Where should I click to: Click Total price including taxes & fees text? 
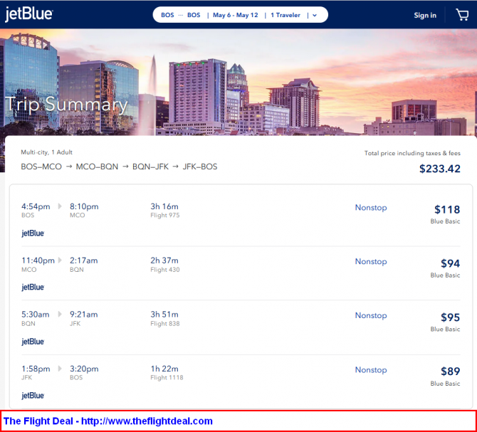[x=412, y=153]
